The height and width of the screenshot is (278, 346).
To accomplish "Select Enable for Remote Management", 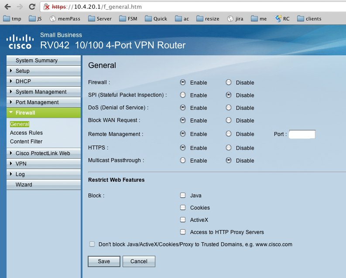I will point(183,134).
